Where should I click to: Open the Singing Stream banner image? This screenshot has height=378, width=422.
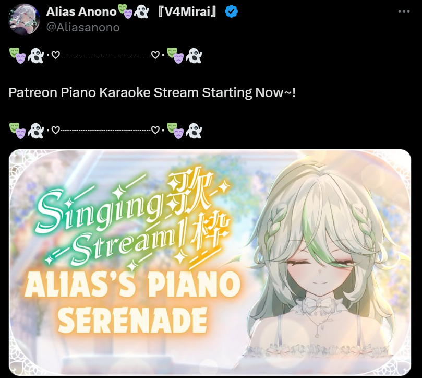(x=210, y=262)
